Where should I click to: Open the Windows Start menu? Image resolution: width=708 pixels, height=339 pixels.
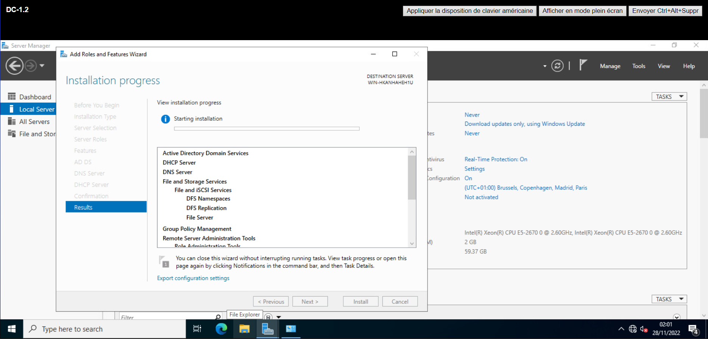pos(12,329)
